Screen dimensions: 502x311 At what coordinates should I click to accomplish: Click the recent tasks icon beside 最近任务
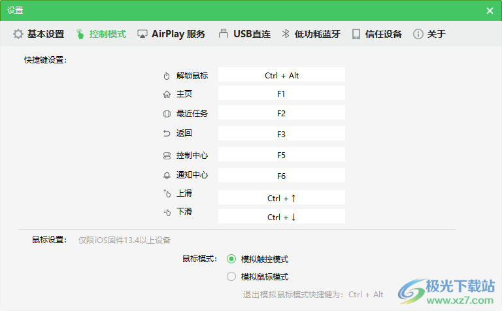point(167,114)
